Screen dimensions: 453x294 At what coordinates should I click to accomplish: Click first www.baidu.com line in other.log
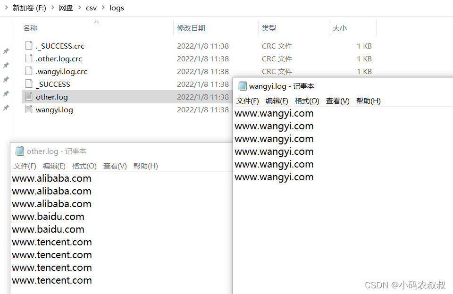[x=48, y=216]
